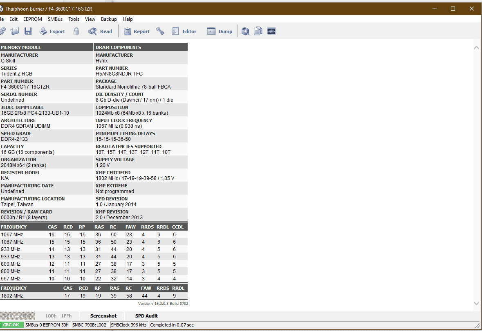
Task: Open the Dump toolbar button
Action: 220,31
